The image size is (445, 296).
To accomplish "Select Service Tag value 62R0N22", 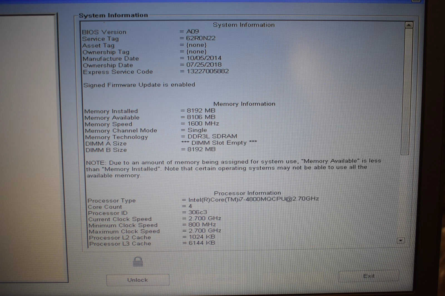I will [201, 38].
